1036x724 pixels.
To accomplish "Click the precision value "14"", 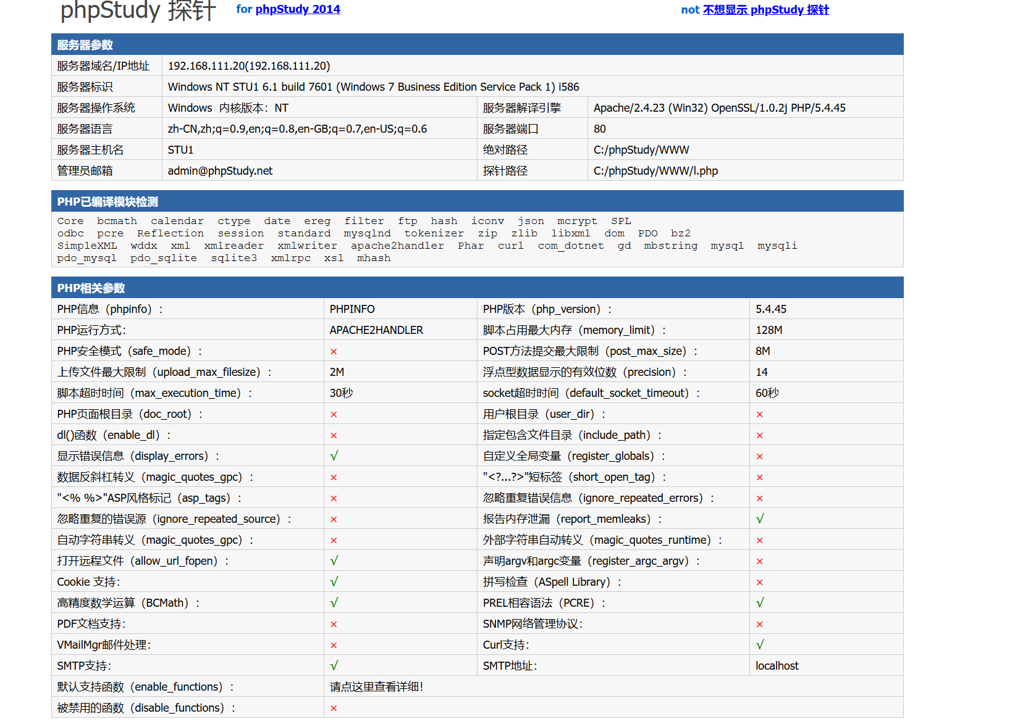I will click(x=762, y=372).
